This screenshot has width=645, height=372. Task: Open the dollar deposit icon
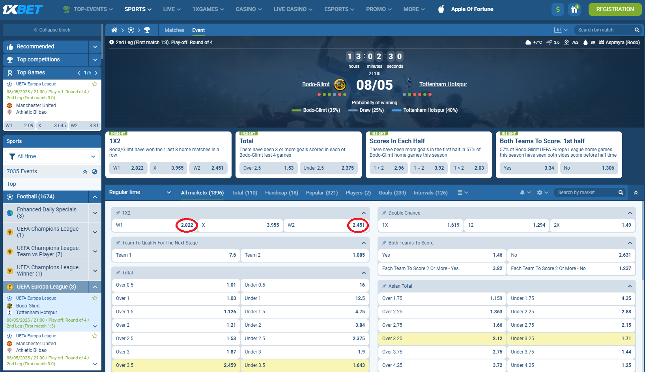point(558,9)
